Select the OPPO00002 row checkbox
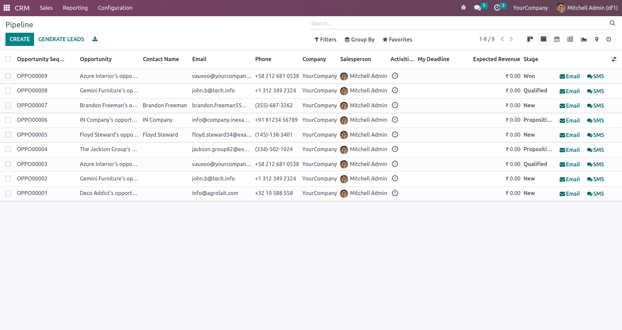This screenshot has height=330, width=622. coord(8,178)
